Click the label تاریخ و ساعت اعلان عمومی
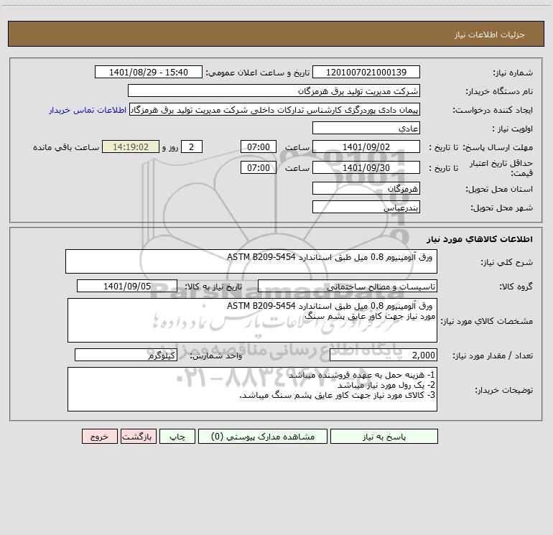This screenshot has height=535, width=553. (x=258, y=73)
